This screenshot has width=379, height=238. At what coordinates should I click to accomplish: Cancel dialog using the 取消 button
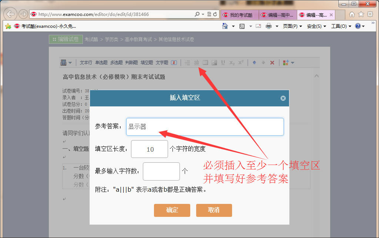tap(214, 210)
